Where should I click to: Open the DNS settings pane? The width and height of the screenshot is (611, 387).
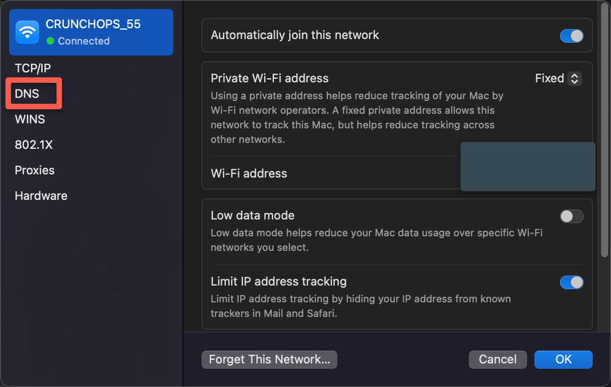pos(27,93)
